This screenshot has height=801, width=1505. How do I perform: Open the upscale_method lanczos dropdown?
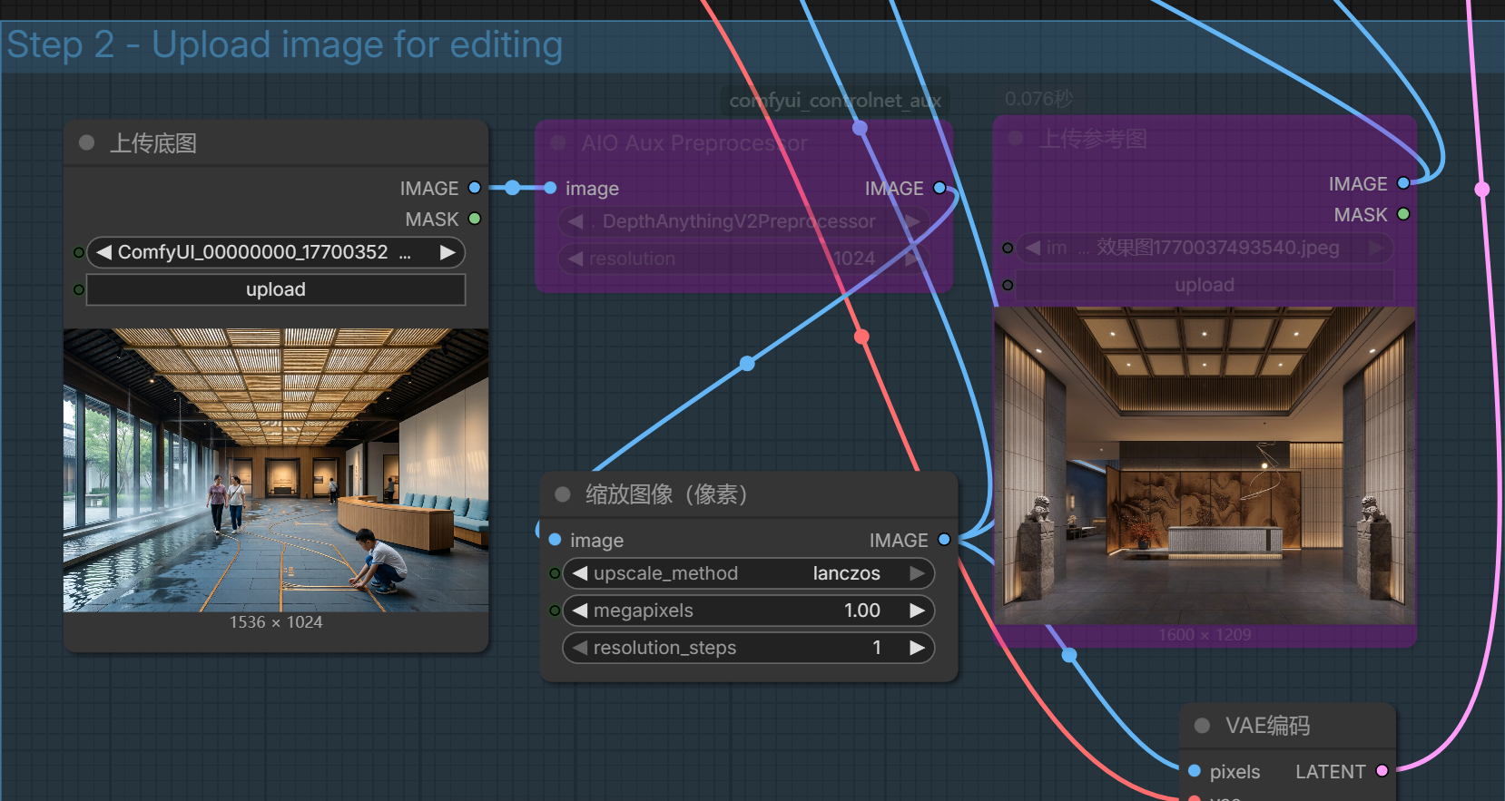(x=749, y=573)
